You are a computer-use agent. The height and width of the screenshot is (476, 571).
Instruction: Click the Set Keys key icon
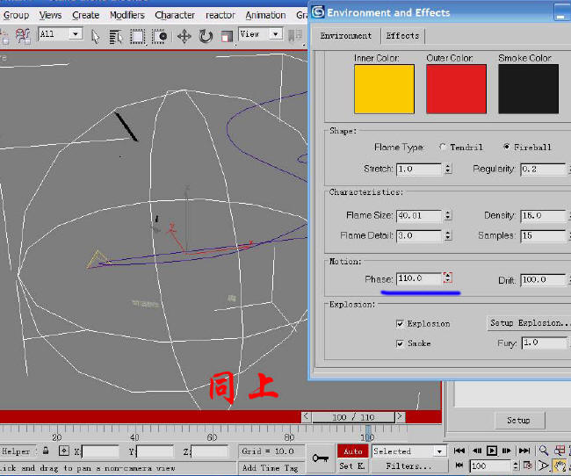click(x=320, y=458)
